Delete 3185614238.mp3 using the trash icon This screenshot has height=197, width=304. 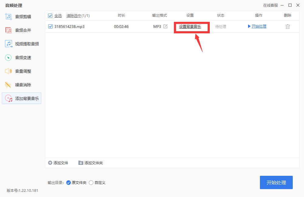287,26
